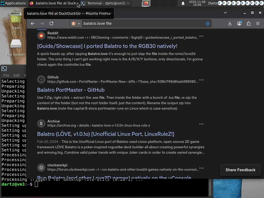
Task: Select the File System desktop icon
Action: (16, 48)
